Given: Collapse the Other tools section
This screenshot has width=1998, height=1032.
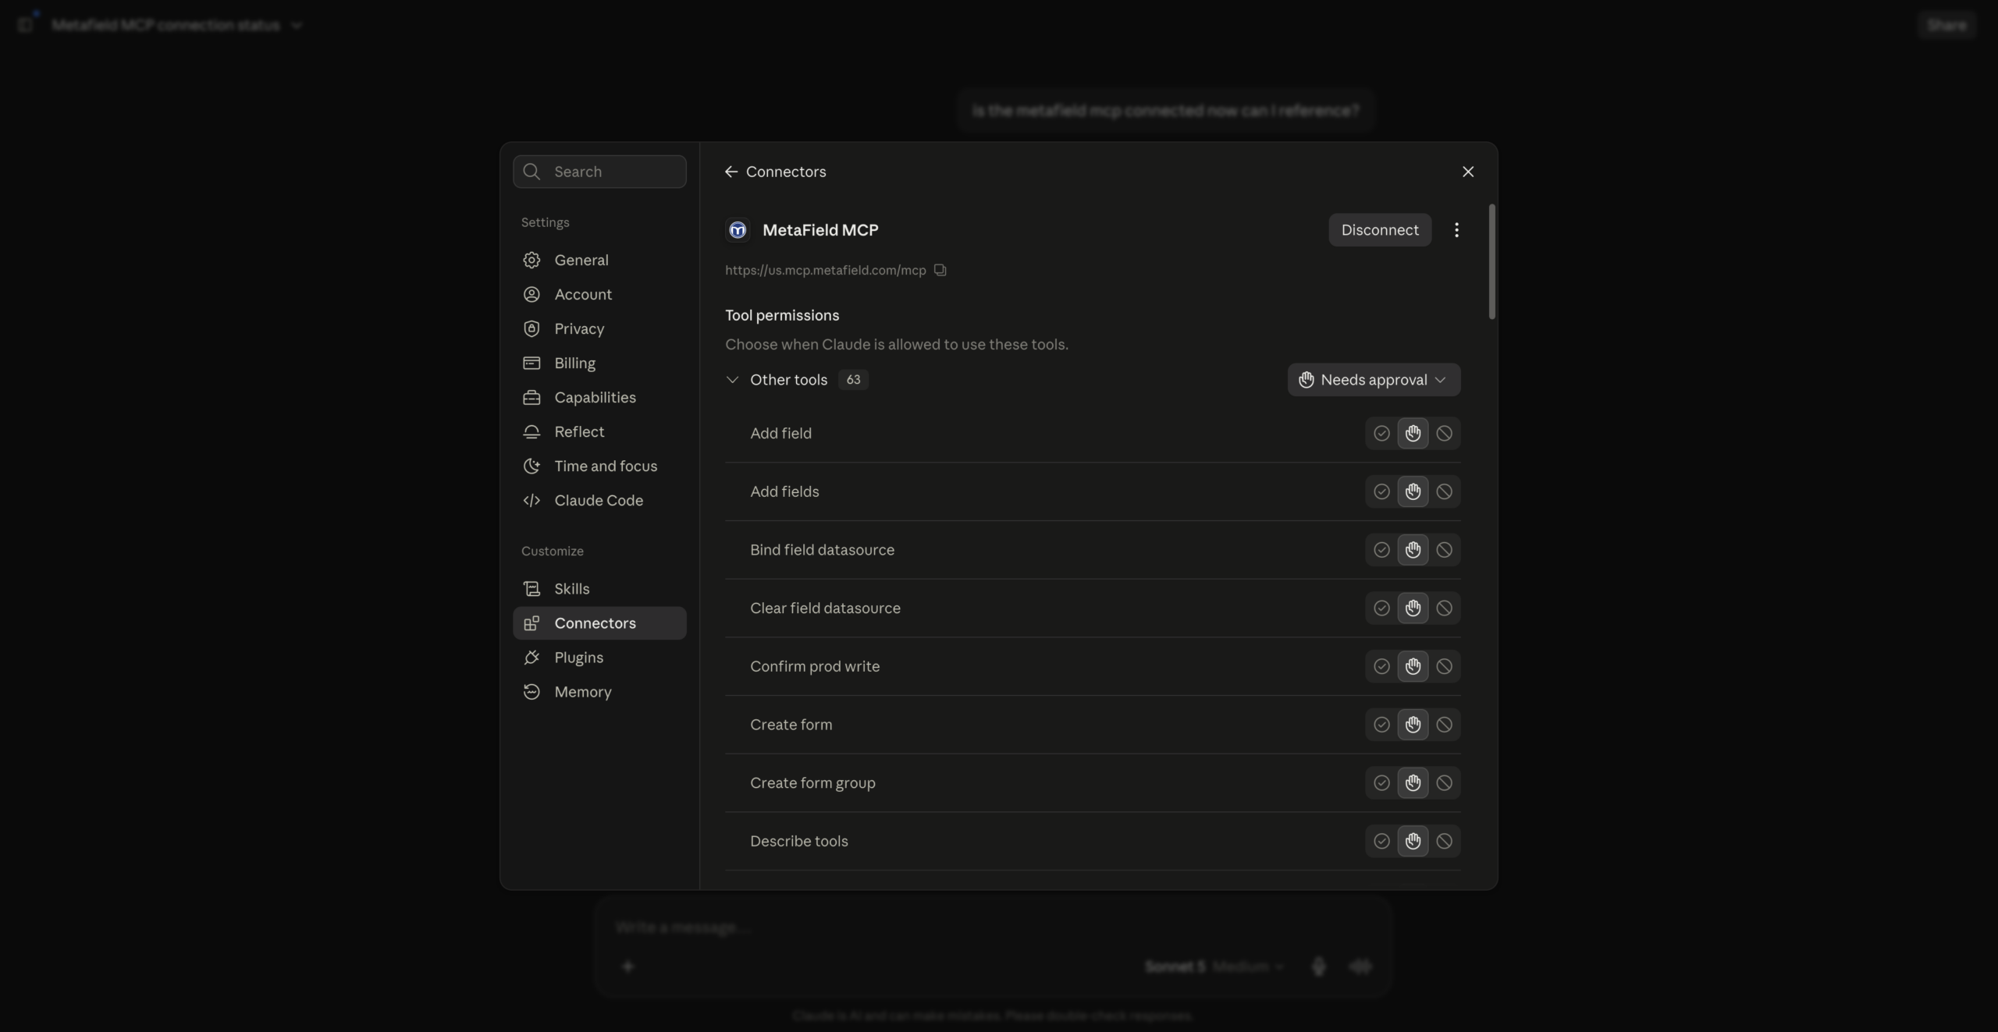Looking at the screenshot, I should coord(732,380).
